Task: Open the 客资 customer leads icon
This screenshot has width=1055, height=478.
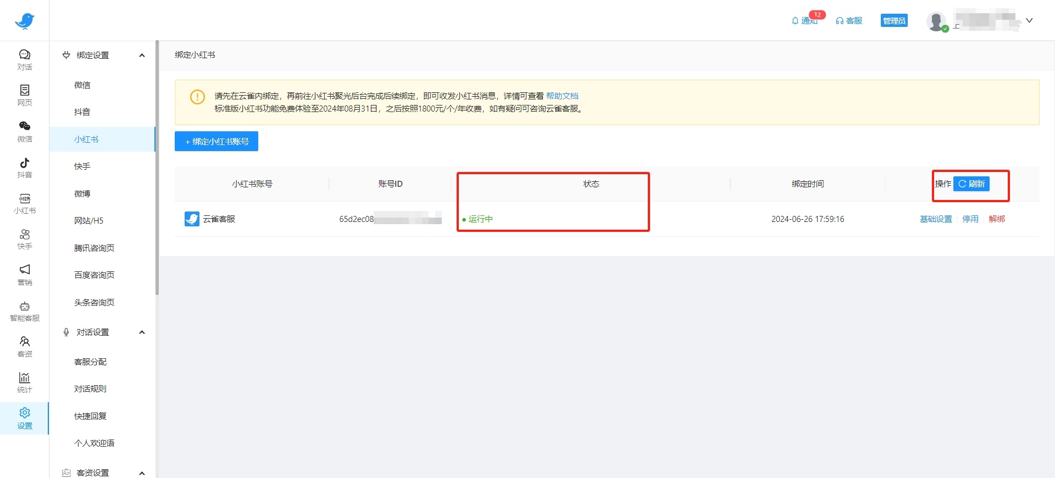Action: (x=25, y=346)
